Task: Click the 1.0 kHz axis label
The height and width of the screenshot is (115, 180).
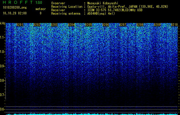Action: [x=2, y=52]
